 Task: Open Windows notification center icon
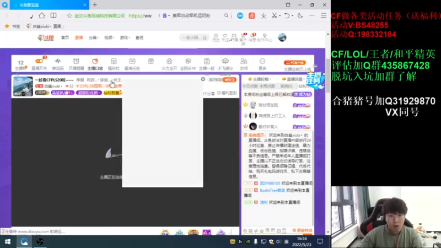pyautogui.click(x=320, y=241)
